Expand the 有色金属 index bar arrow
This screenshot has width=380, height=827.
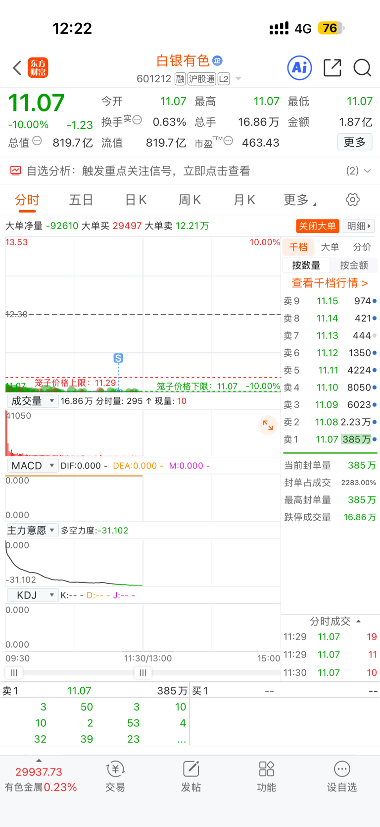tap(39, 761)
